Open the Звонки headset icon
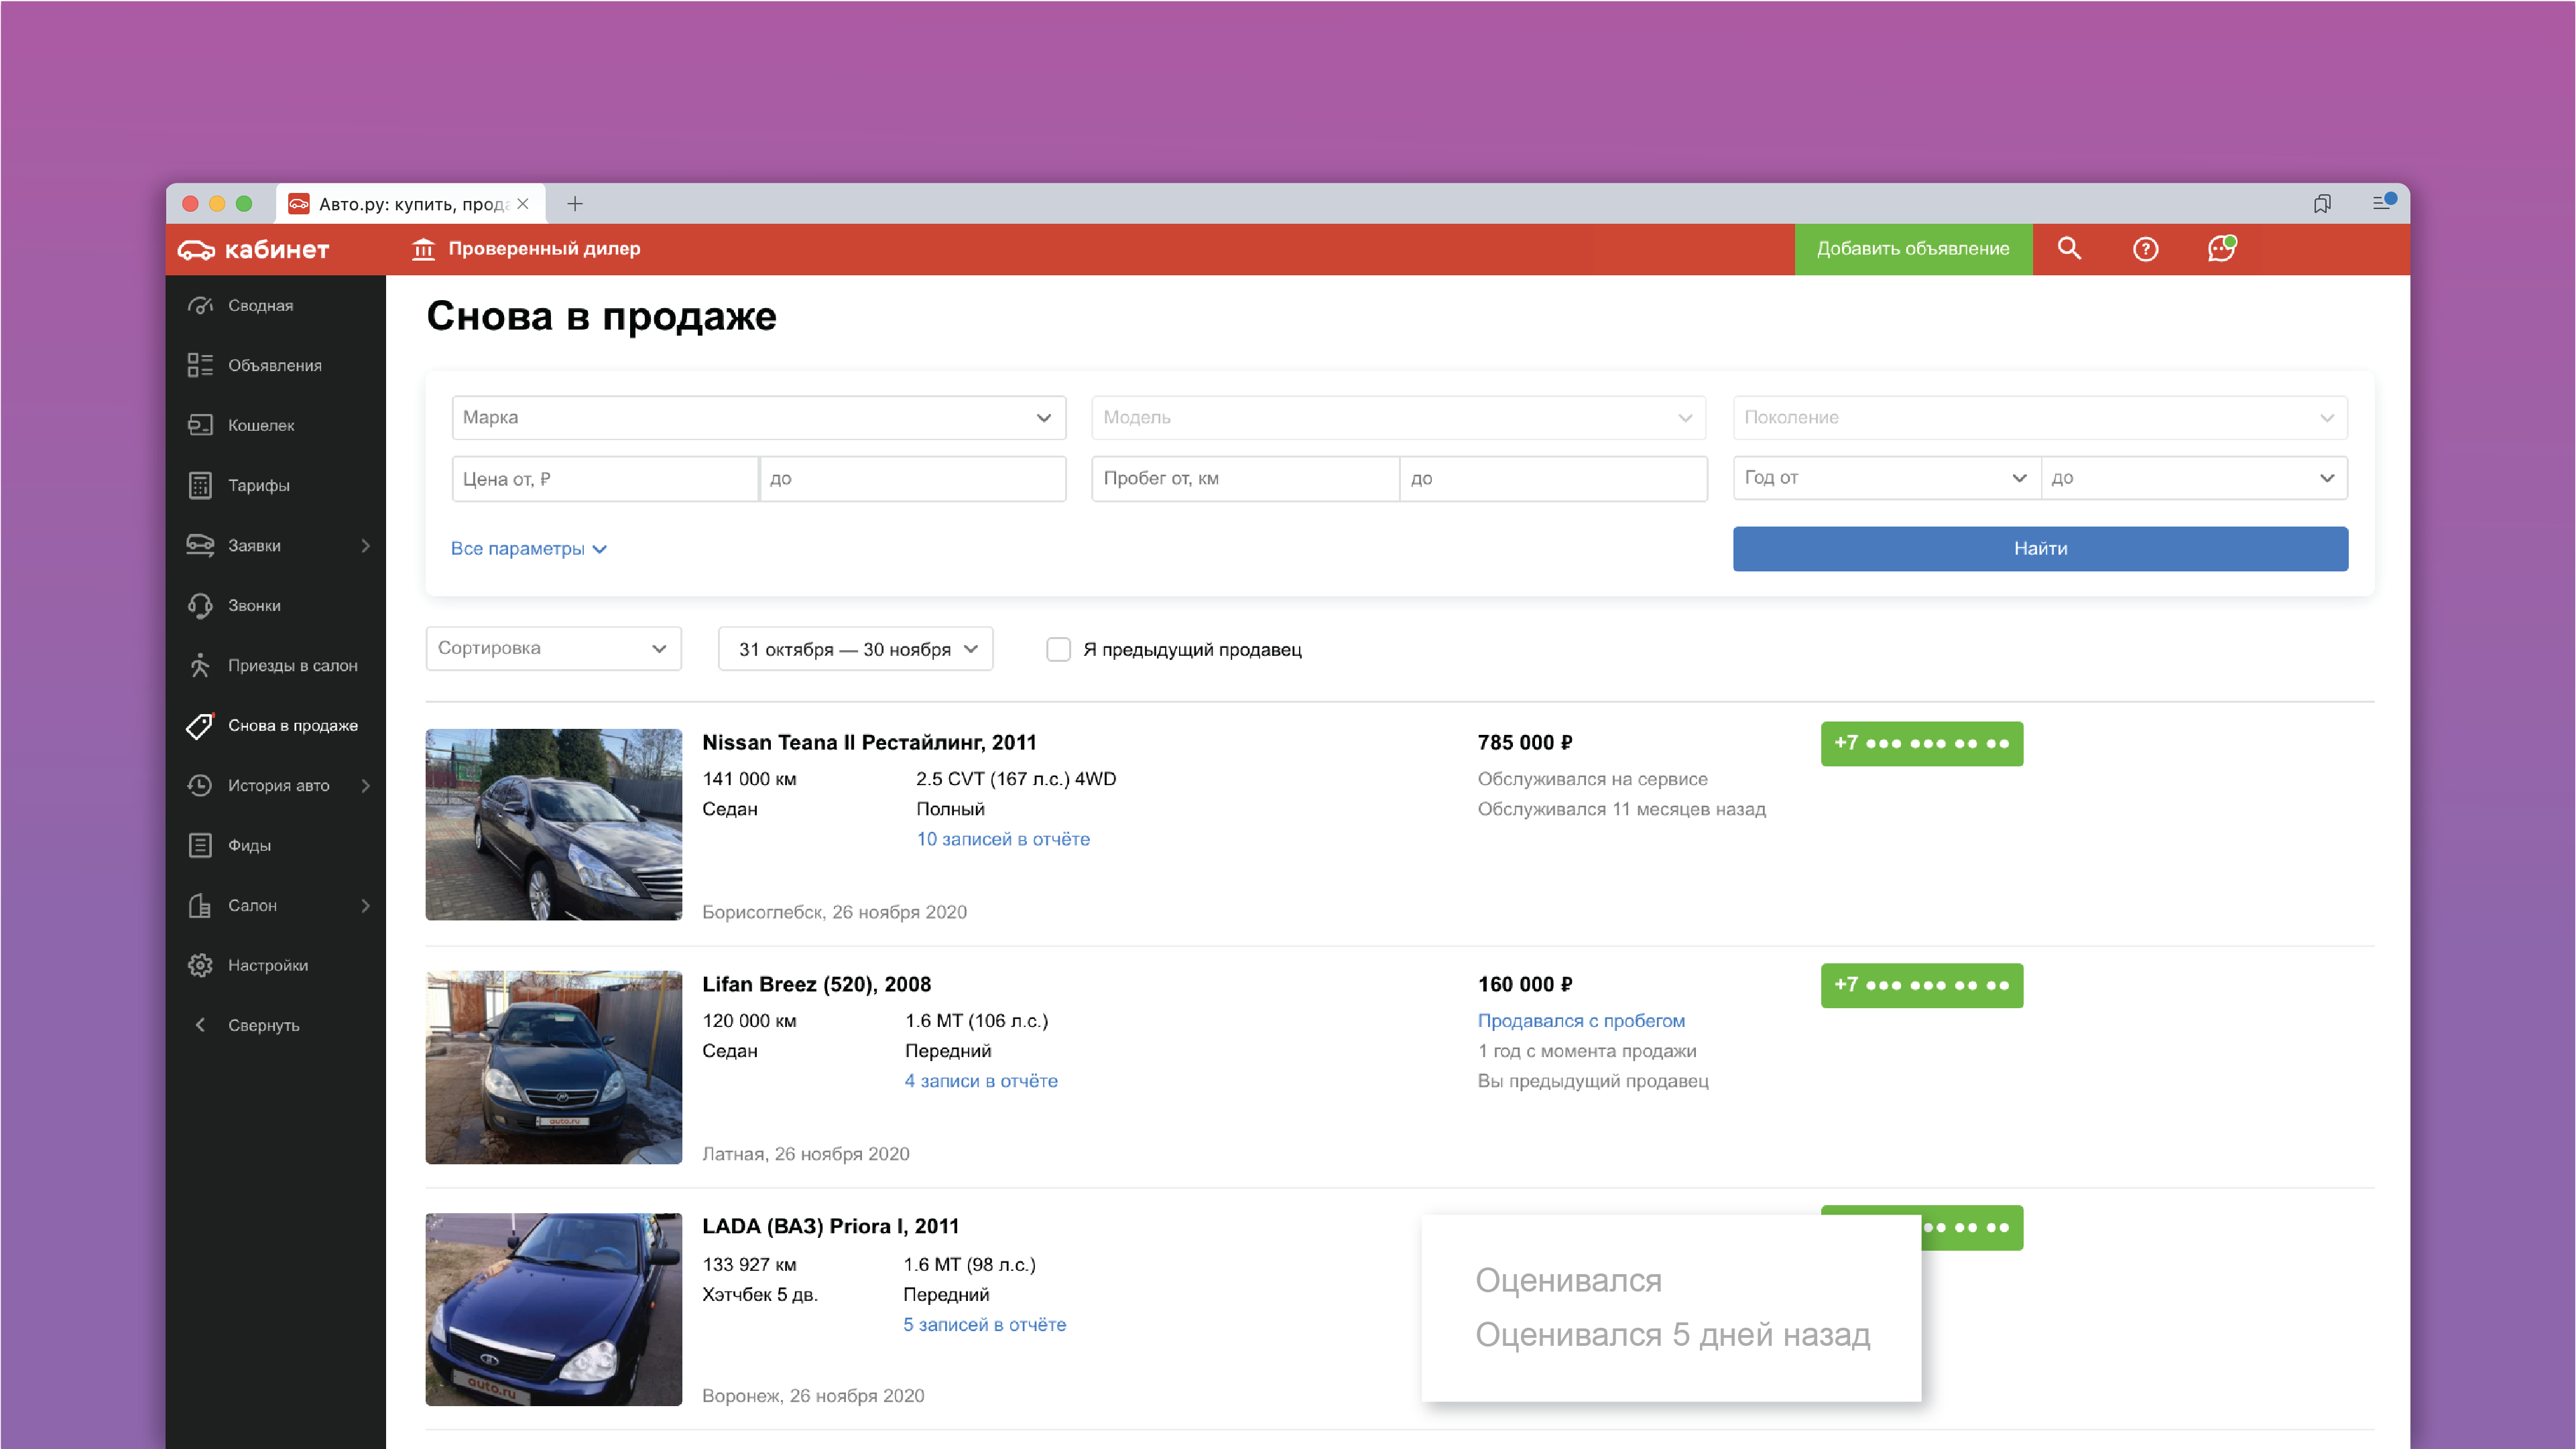The width and height of the screenshot is (2576, 1449). tap(200, 606)
